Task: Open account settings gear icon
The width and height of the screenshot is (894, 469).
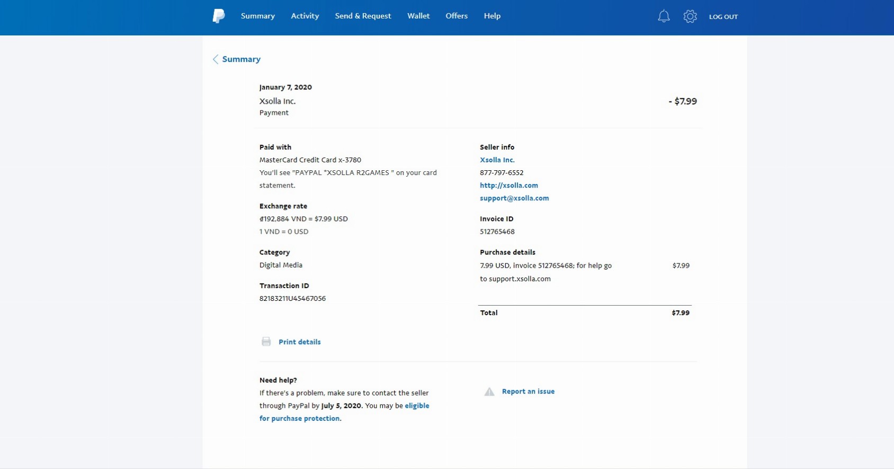Action: pos(690,16)
